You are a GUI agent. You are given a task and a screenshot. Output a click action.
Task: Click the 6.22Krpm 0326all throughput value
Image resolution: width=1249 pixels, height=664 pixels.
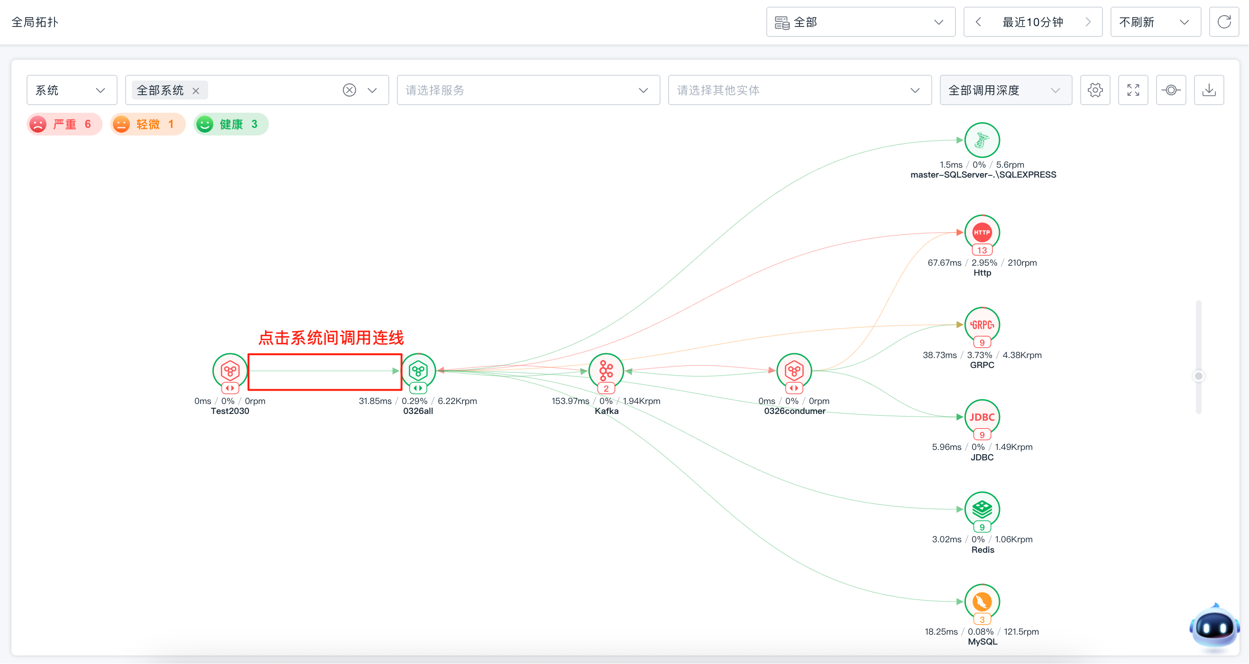coord(457,401)
